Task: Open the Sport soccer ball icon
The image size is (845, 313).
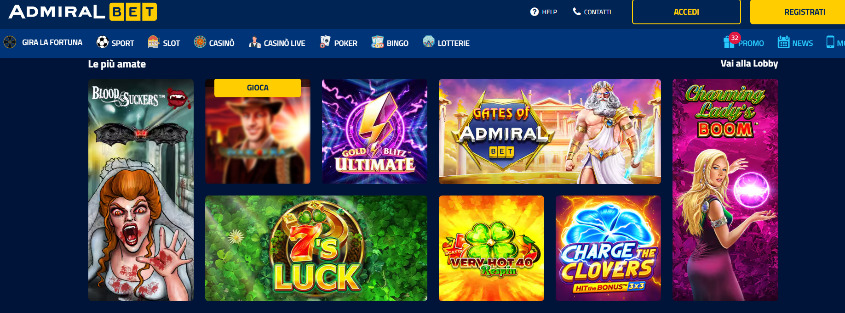Action: point(102,42)
